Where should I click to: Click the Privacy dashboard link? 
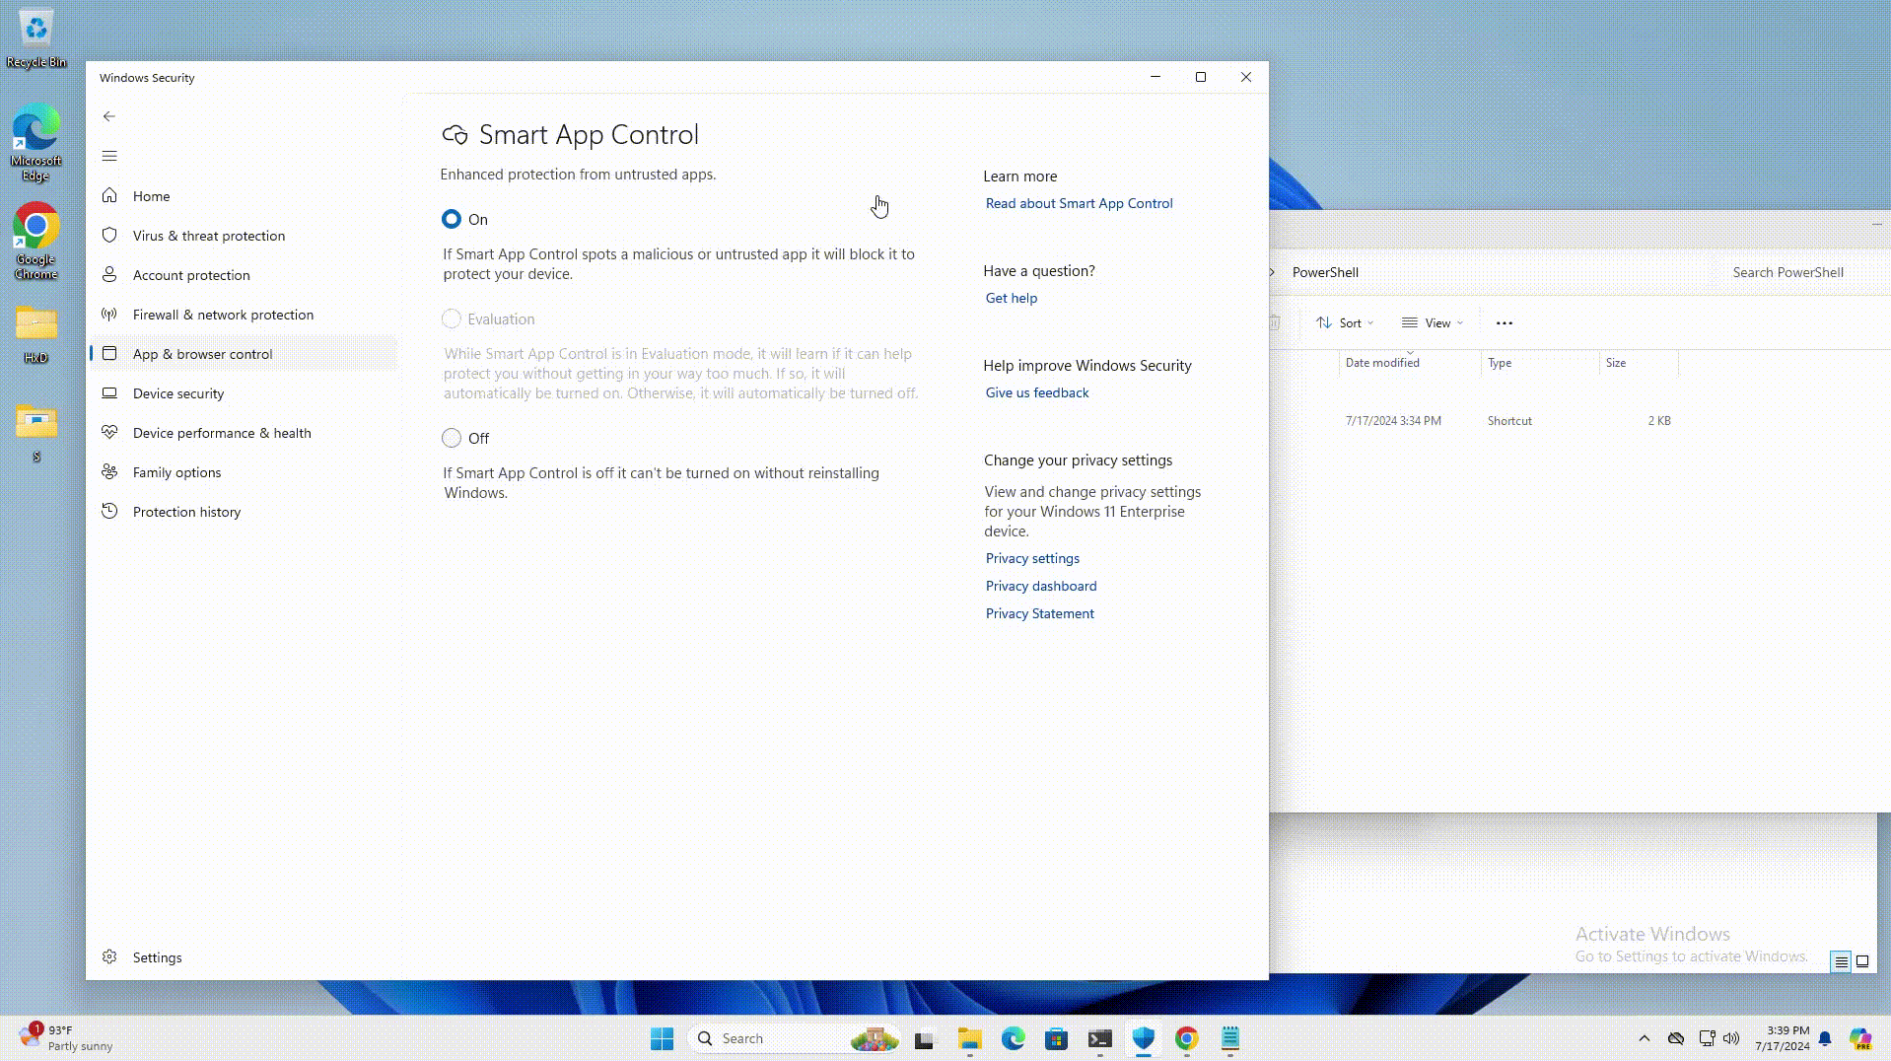pos(1040,586)
